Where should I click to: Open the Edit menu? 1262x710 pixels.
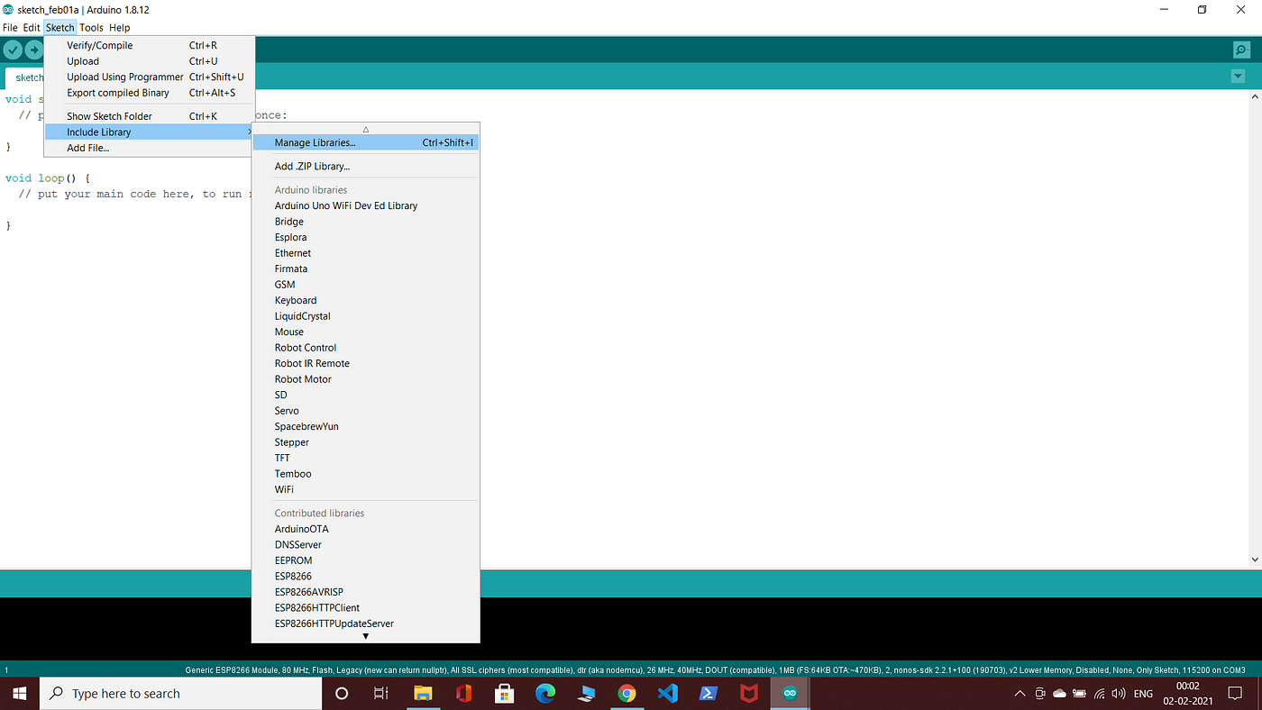pos(32,28)
